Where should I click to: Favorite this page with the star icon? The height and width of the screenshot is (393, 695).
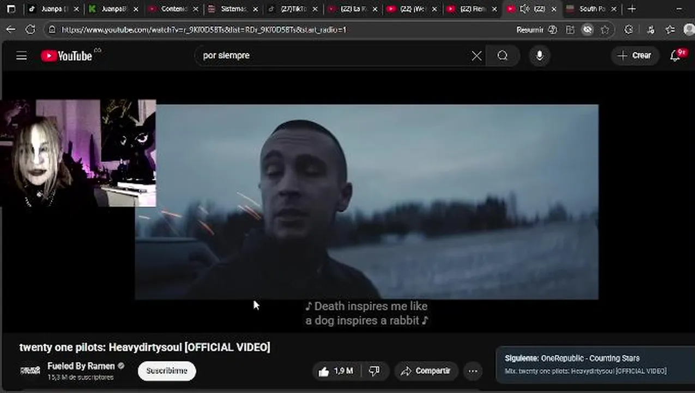tap(605, 30)
